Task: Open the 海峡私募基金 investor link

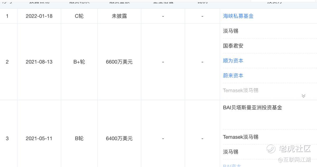Action: 238,16
